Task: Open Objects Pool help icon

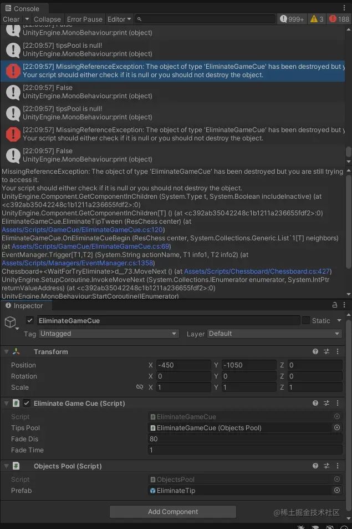Action: [315, 466]
